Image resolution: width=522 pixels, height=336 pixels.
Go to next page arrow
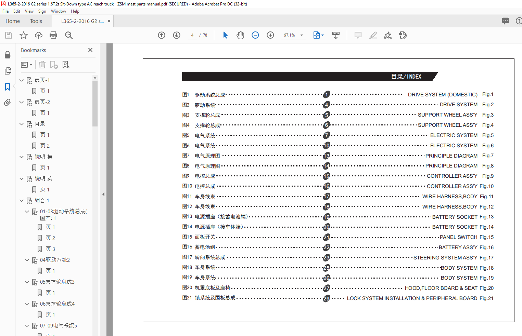(x=177, y=35)
